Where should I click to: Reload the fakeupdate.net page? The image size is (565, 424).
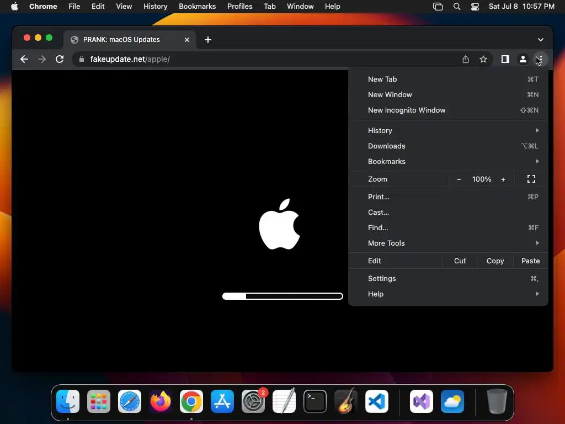point(60,59)
